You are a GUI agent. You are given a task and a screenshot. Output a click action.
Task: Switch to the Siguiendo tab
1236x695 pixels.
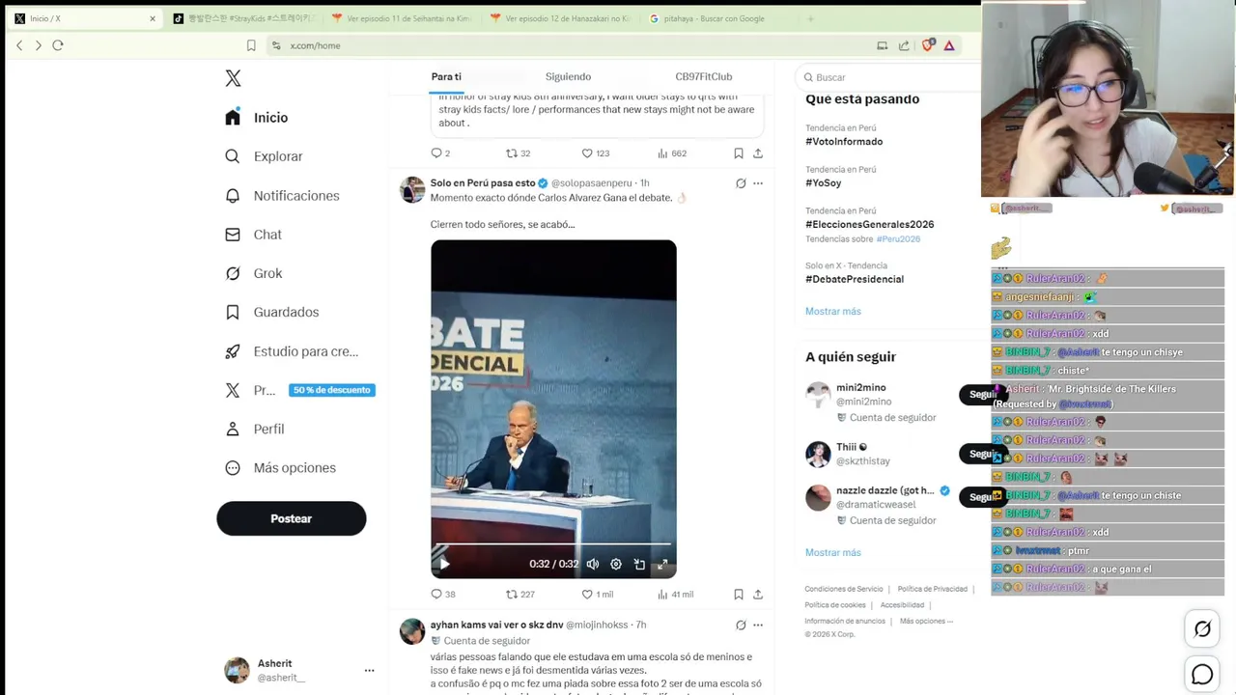pos(568,77)
